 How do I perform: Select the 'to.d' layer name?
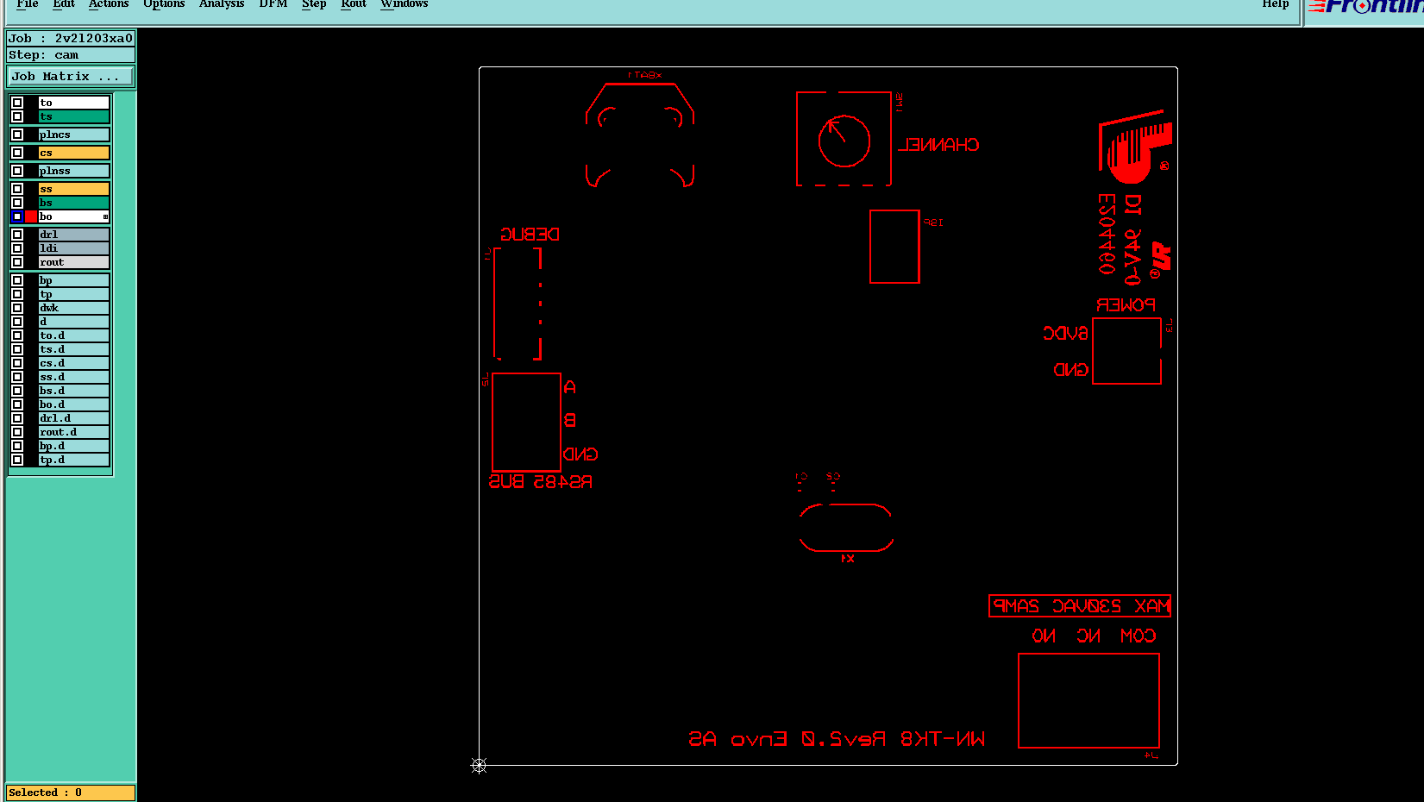point(74,335)
